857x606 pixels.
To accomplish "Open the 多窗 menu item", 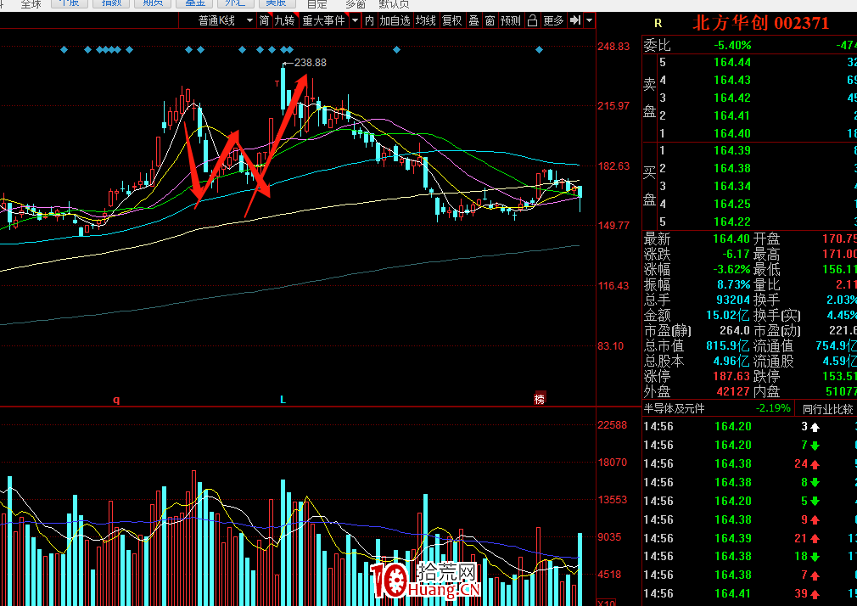I will [356, 3].
